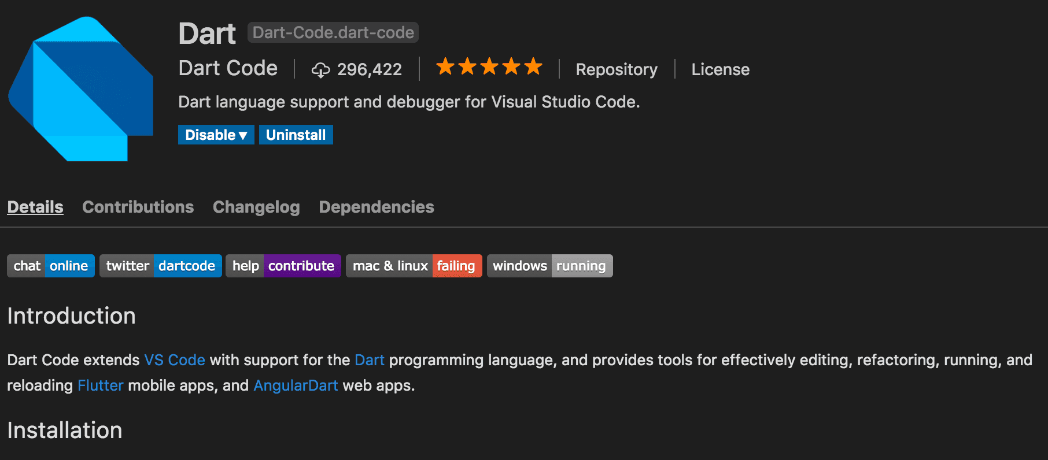
Task: Click the cloud download count icon
Action: 320,70
